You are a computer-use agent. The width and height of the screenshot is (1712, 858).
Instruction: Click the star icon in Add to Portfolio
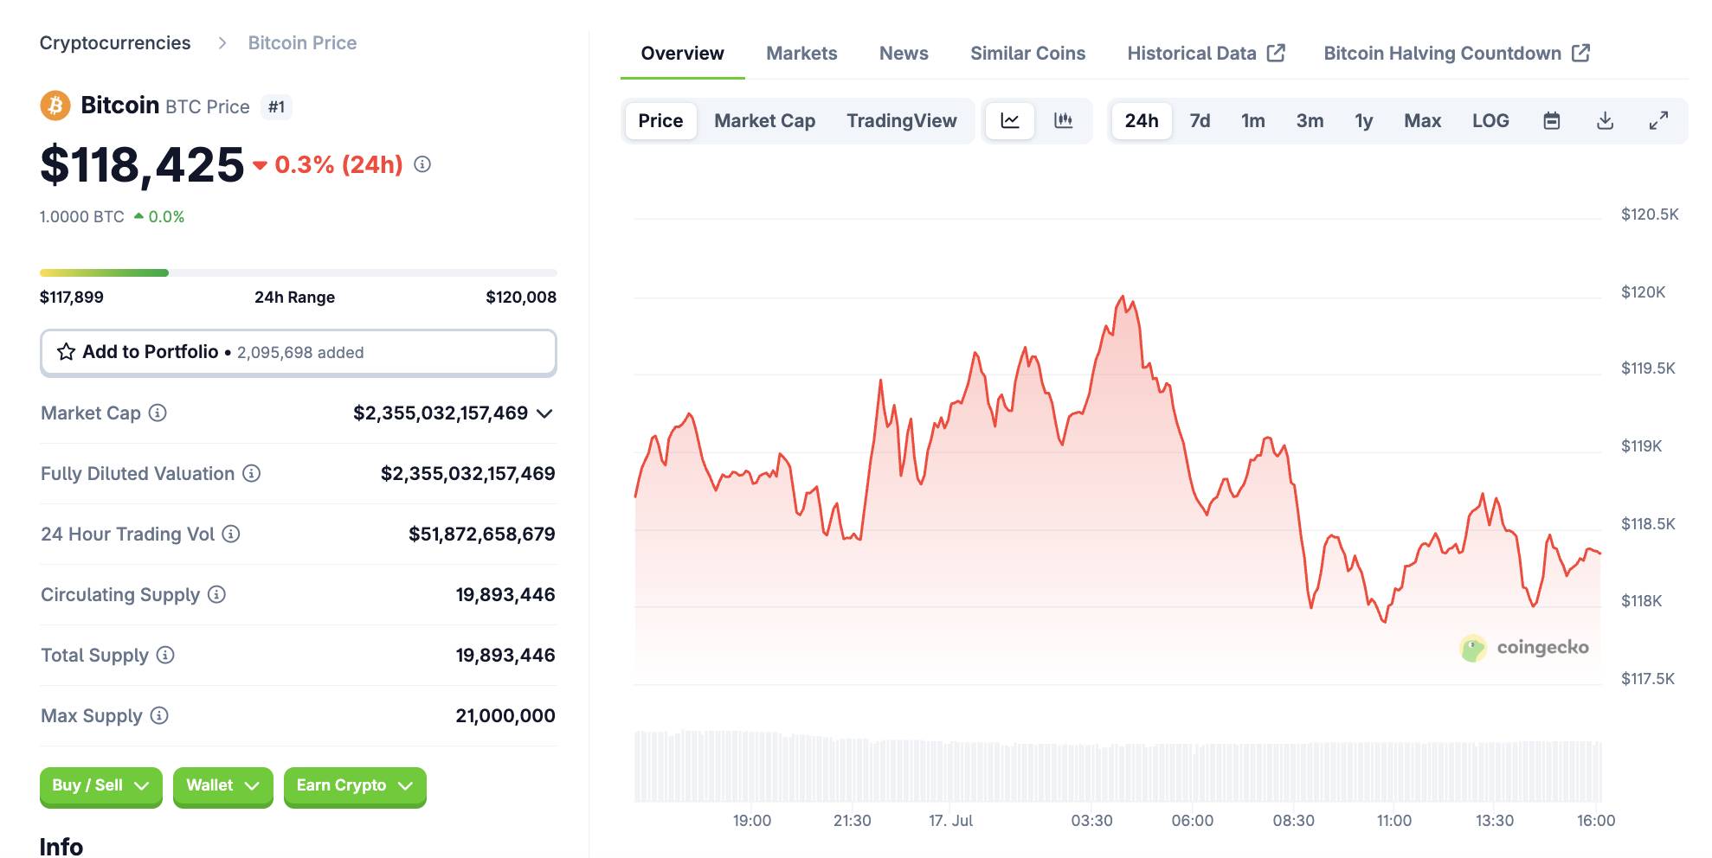[x=66, y=352]
